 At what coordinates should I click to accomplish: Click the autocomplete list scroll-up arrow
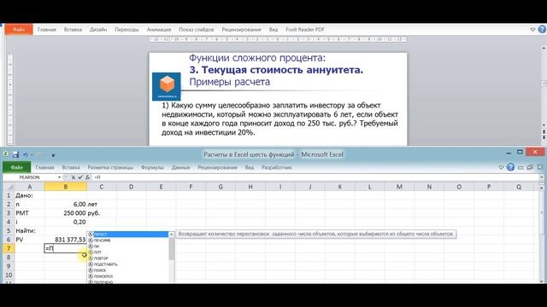click(x=171, y=235)
